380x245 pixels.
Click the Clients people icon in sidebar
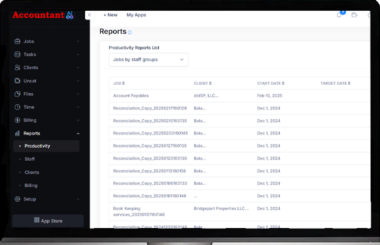[x=18, y=67]
